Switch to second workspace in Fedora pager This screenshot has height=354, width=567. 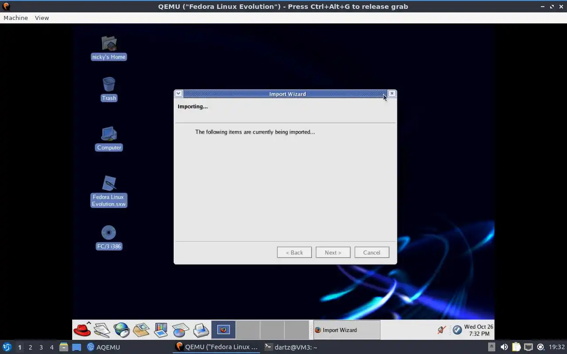(248, 330)
